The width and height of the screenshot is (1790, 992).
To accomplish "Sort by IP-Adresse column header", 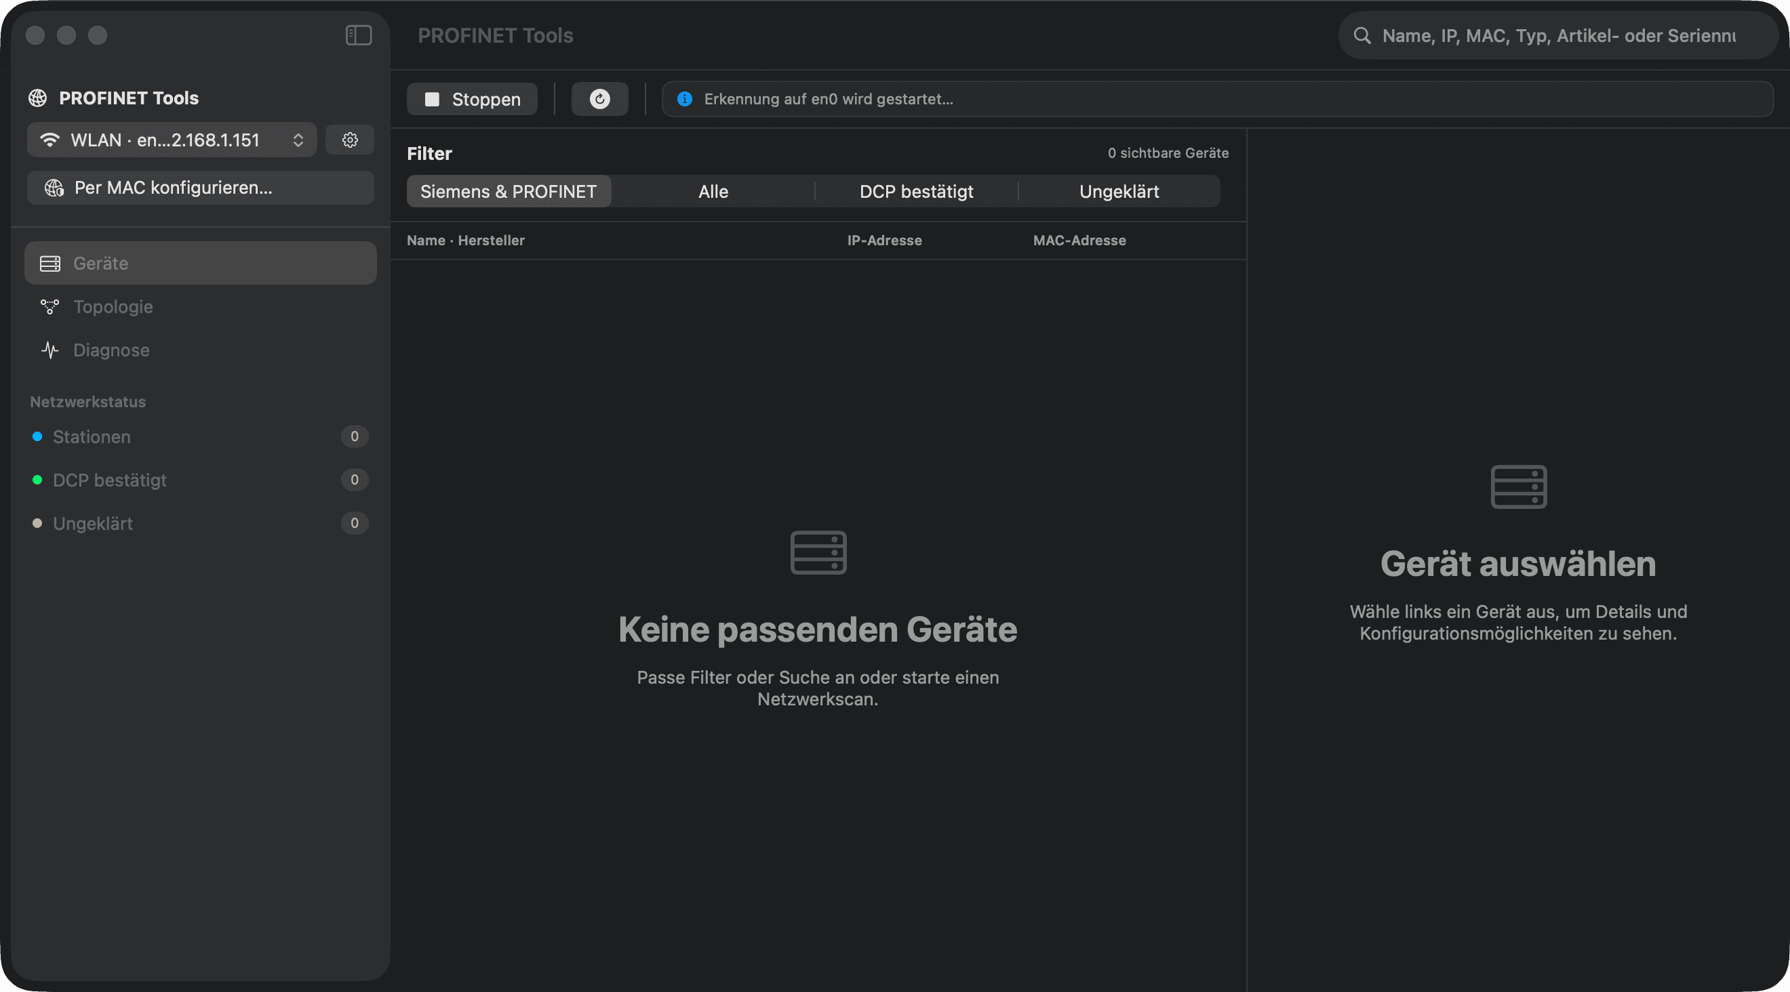I will click(x=884, y=241).
